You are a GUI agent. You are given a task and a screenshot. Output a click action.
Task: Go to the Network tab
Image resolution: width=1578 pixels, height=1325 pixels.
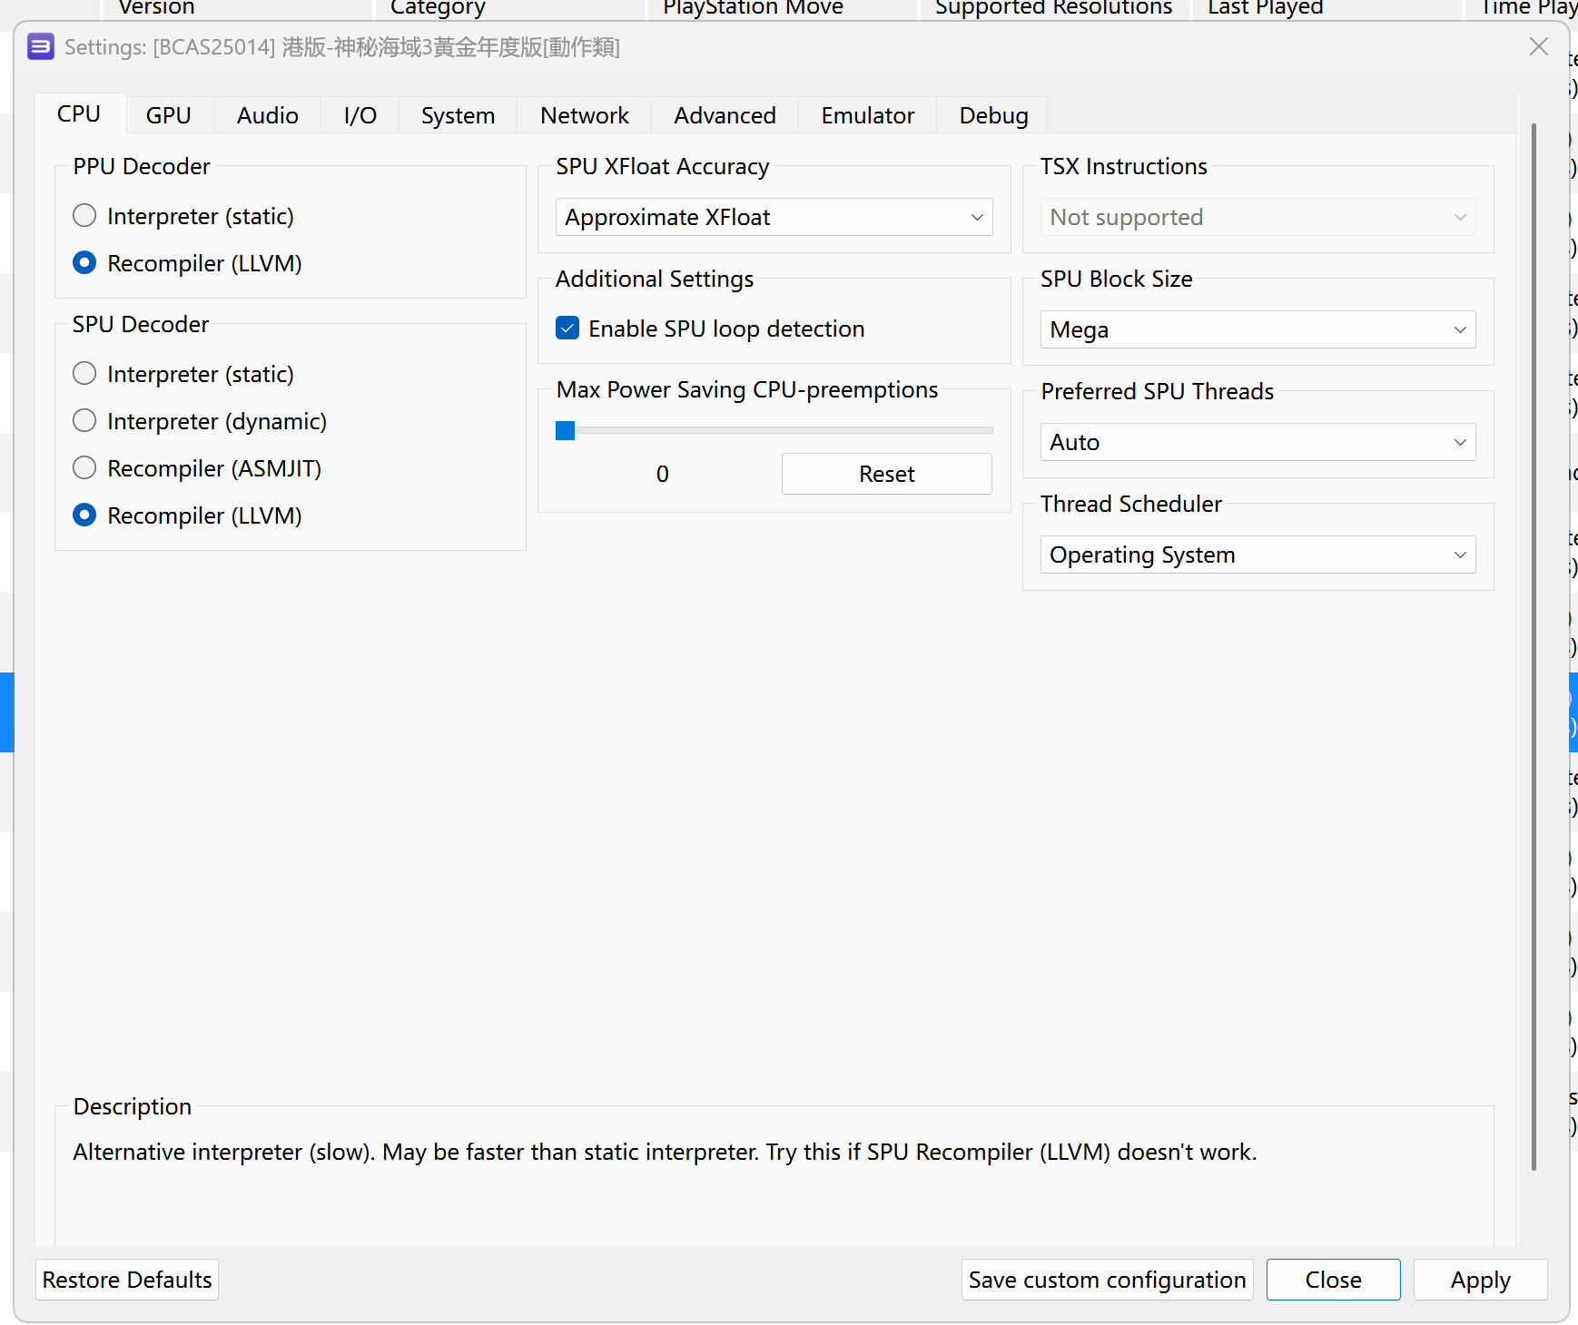pyautogui.click(x=585, y=115)
